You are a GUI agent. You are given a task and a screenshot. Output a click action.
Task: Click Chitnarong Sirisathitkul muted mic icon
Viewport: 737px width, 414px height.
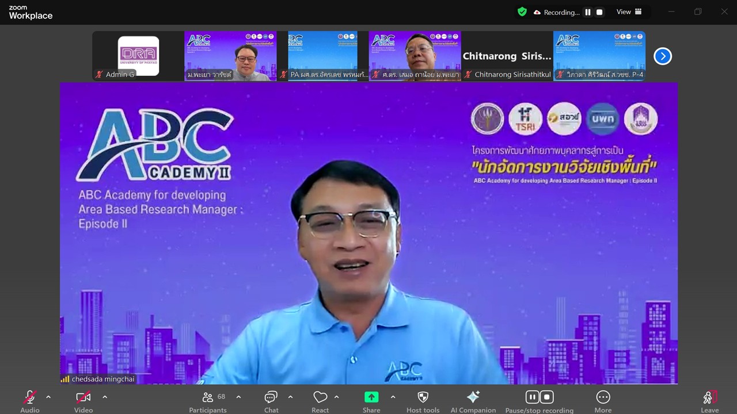click(x=469, y=75)
